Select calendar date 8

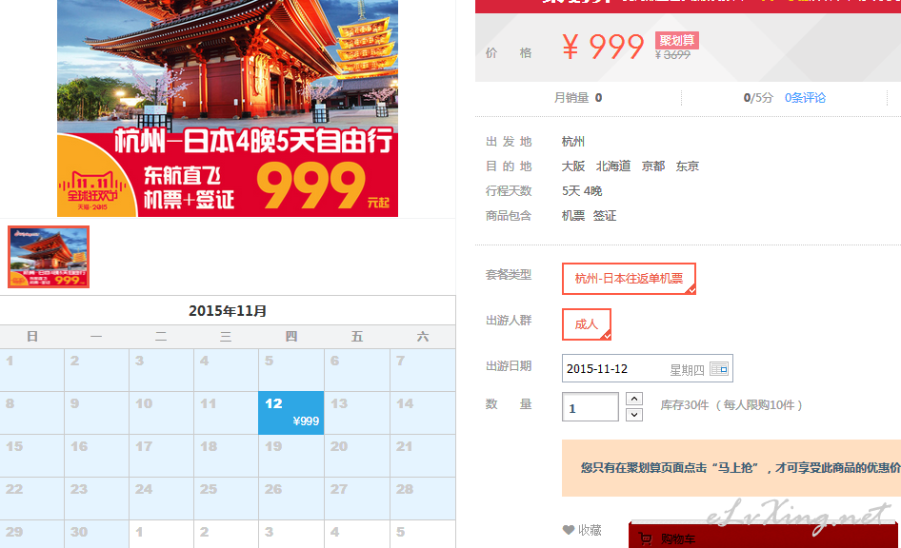point(31,413)
